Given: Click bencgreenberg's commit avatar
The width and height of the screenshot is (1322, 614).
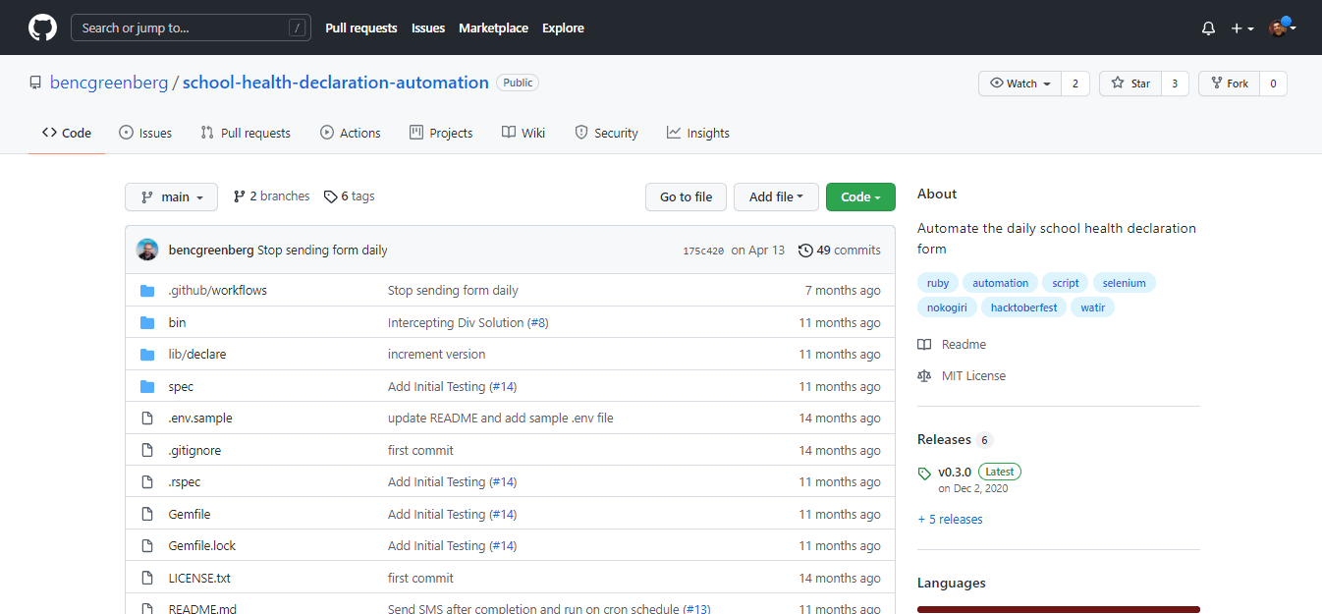Looking at the screenshot, I should coord(147,251).
